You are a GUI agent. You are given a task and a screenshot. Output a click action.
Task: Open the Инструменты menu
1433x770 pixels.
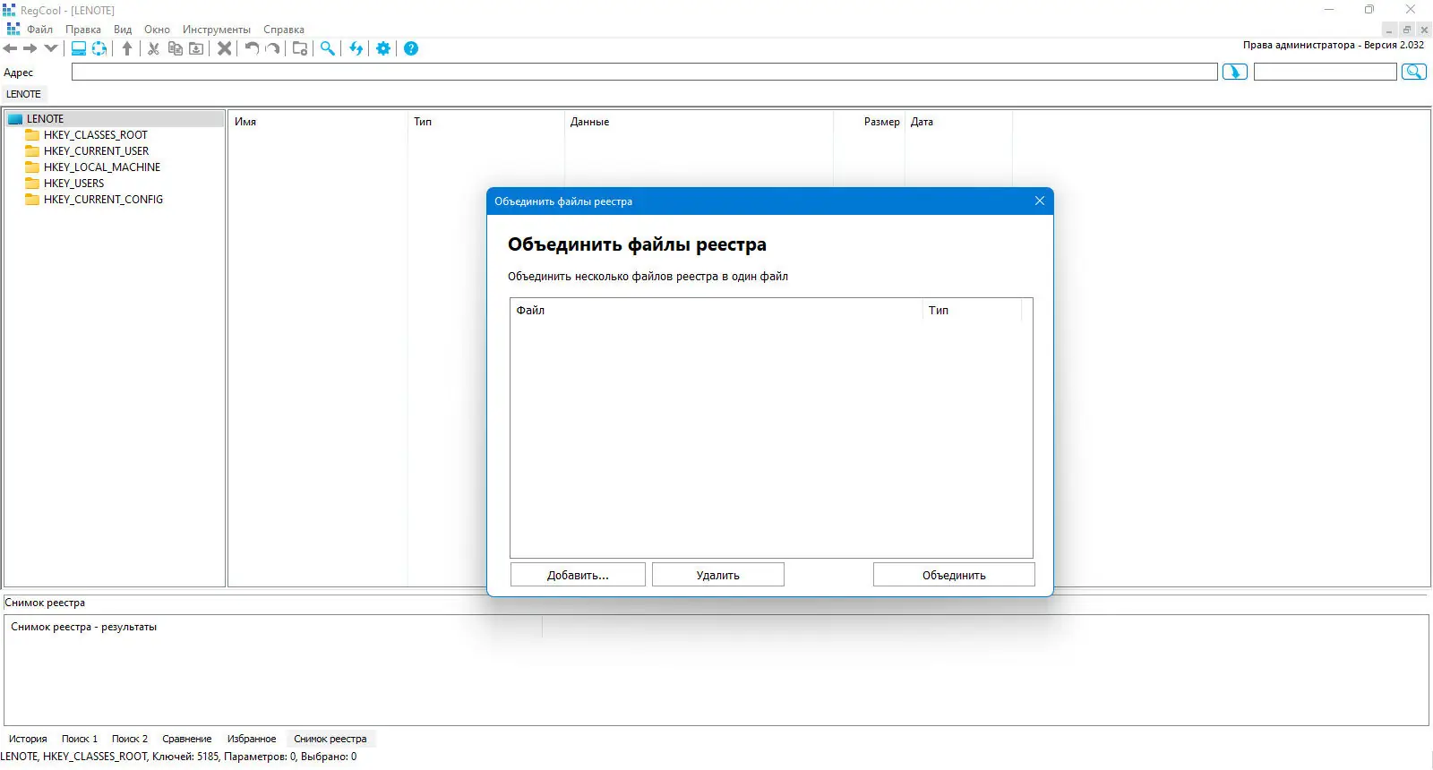pos(217,30)
